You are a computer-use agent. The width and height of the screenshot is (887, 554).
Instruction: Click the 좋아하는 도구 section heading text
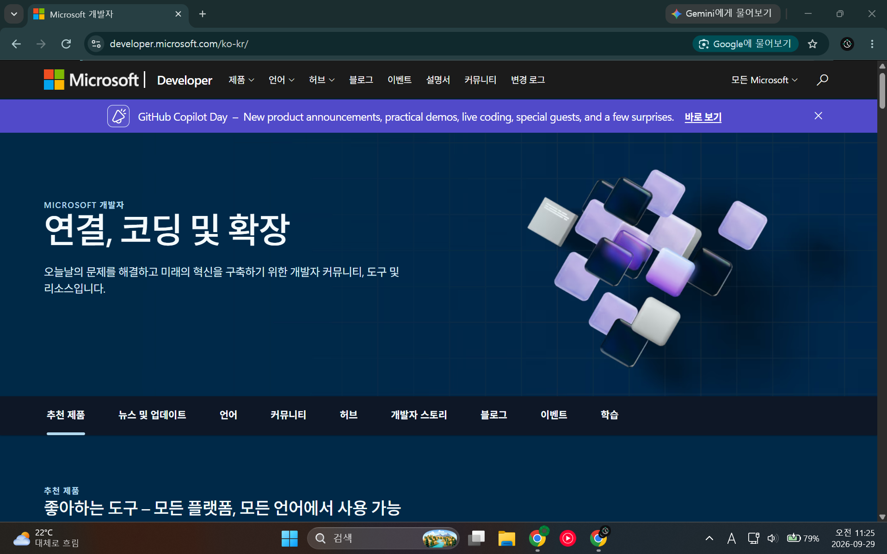[222, 508]
